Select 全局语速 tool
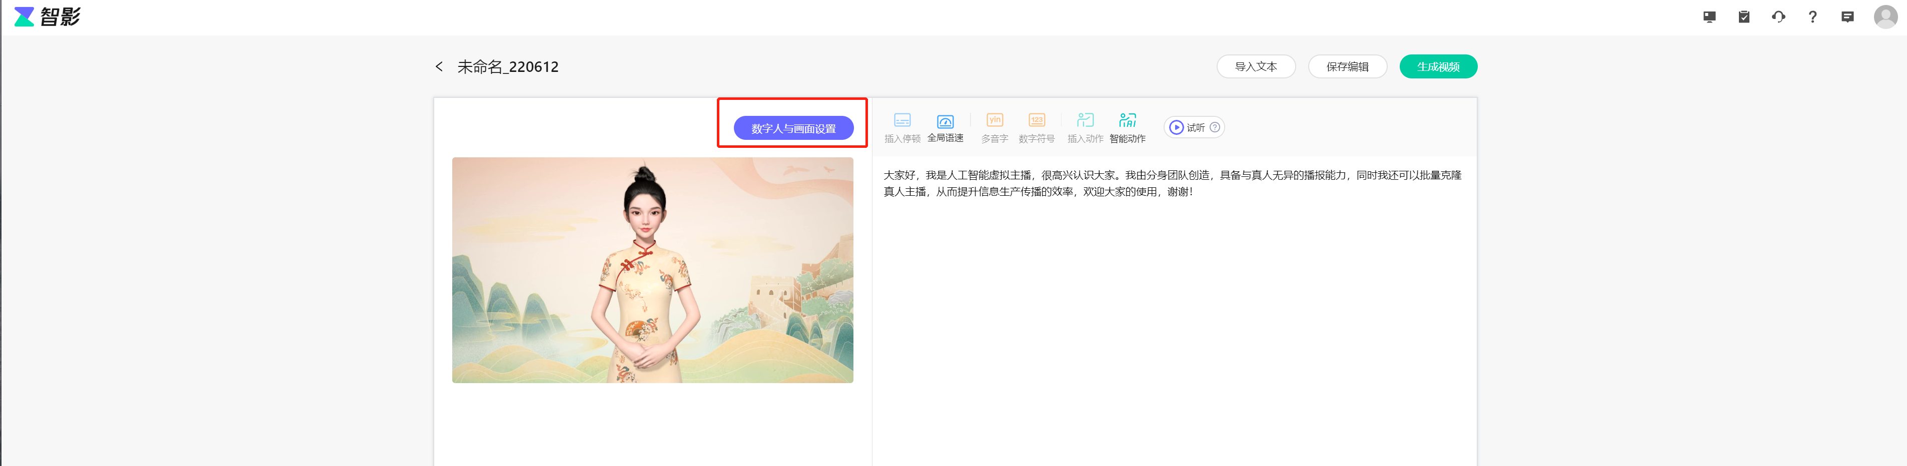 click(x=944, y=128)
